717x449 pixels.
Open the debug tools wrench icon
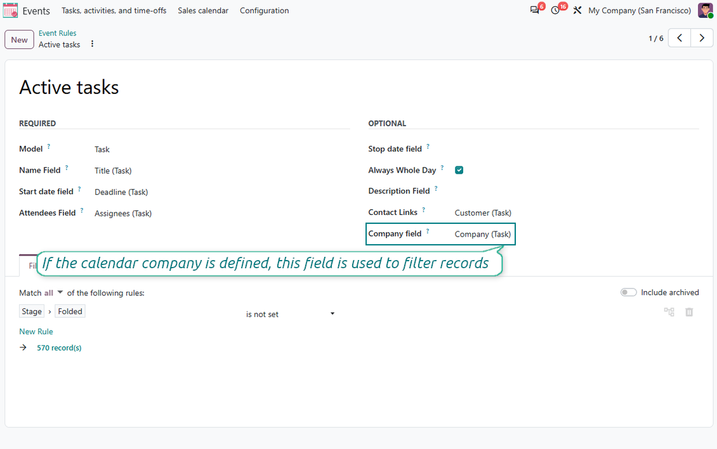pyautogui.click(x=577, y=10)
